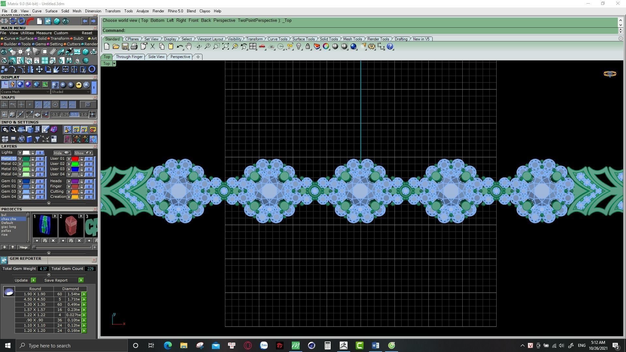The height and width of the screenshot is (352, 626).
Task: Open the Clayoo menu
Action: coord(205,11)
